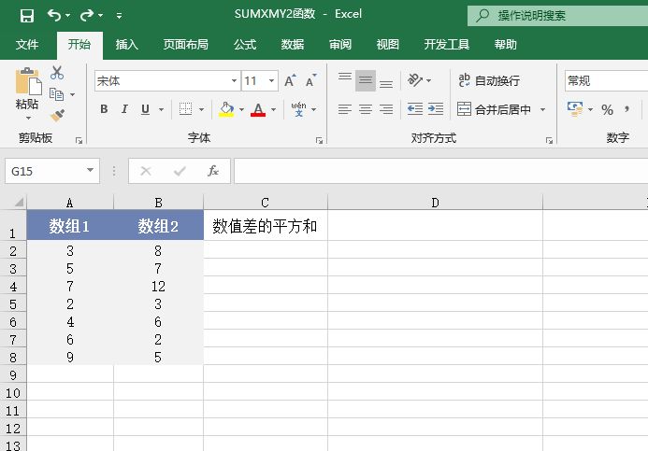Image resolution: width=648 pixels, height=451 pixels.
Task: Click the yellow fill color swatch
Action: (x=226, y=109)
